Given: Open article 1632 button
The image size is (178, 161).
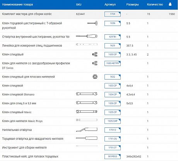Looking at the screenshot, I should [113, 77].
